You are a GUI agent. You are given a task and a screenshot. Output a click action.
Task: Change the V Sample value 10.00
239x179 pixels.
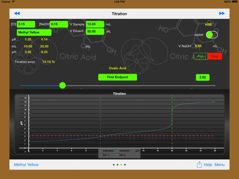(x=95, y=24)
